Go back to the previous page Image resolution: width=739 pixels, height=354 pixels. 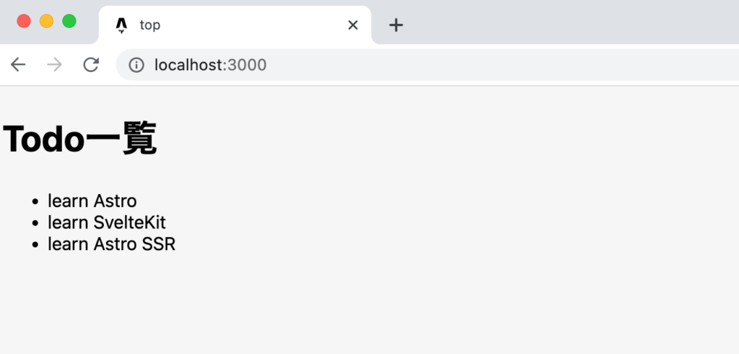(x=18, y=65)
